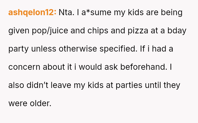
Task: Click the censored word "a*sume"
Action: coord(96,12)
